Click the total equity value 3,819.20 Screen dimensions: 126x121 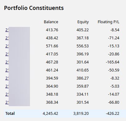tap(81, 114)
